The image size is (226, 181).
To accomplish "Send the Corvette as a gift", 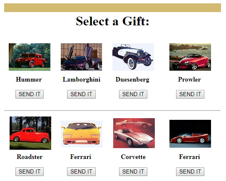I will pyautogui.click(x=133, y=171).
